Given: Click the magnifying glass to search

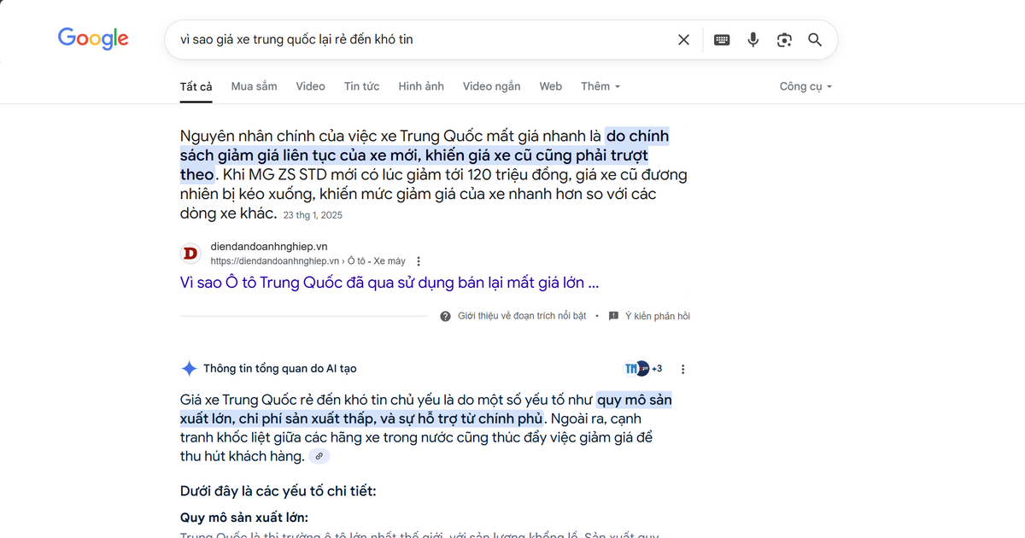Looking at the screenshot, I should pos(814,39).
